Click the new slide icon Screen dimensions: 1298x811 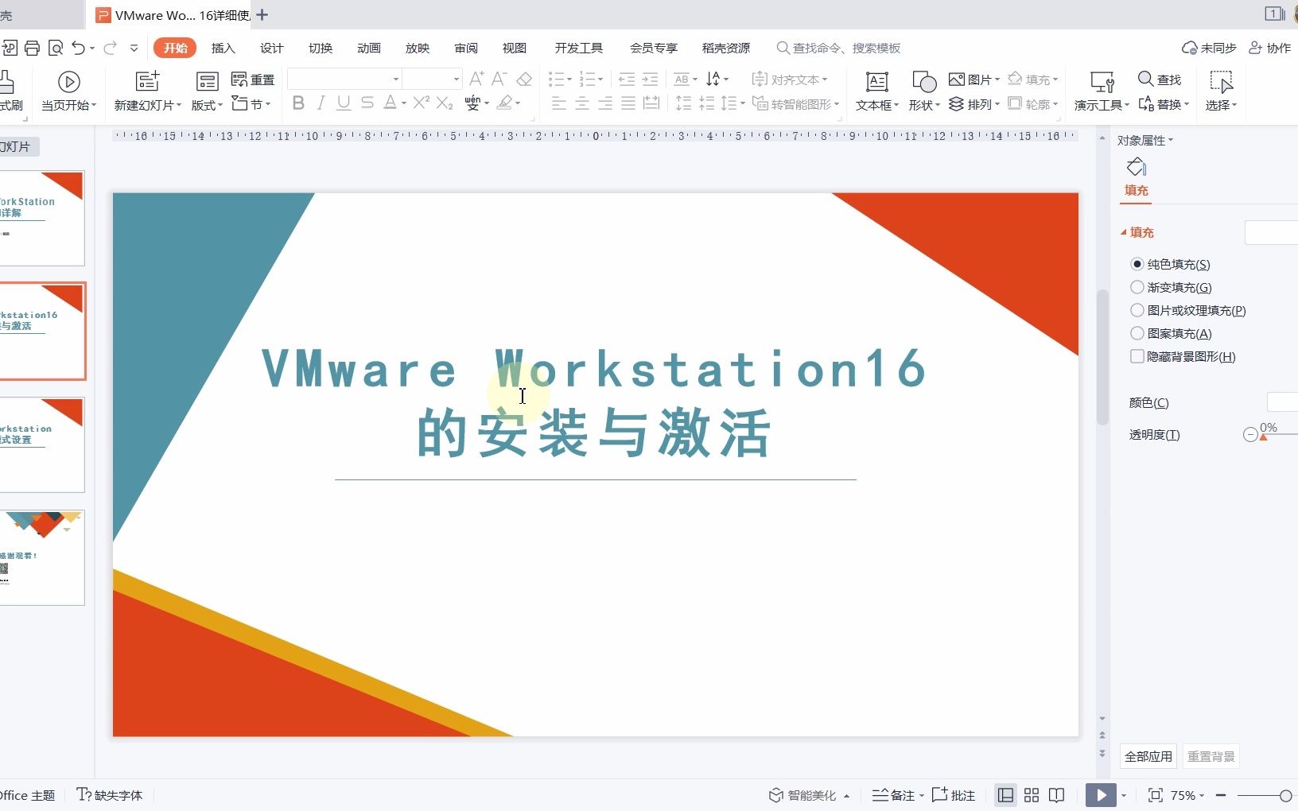click(x=147, y=81)
